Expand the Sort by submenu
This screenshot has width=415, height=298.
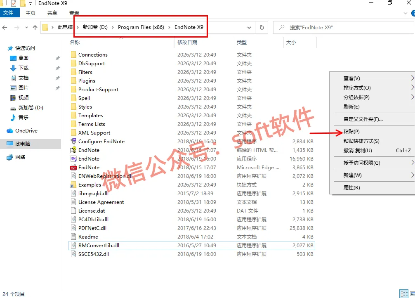pos(412,88)
